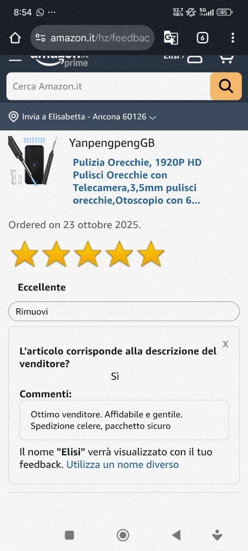Open the browser three-dot menu
This screenshot has height=551, width=248.
232,38
